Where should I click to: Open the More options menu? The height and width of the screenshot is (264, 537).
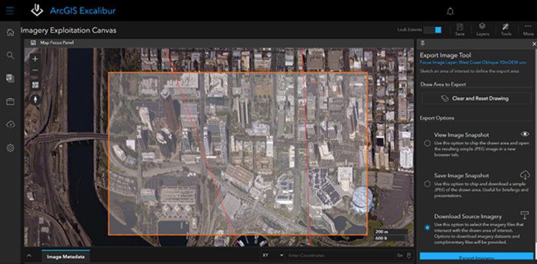(528, 30)
